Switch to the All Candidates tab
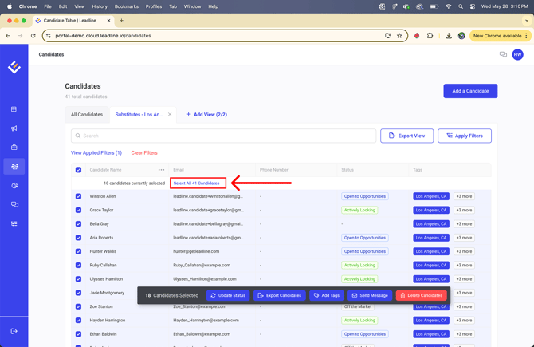The width and height of the screenshot is (534, 347). tap(87, 115)
